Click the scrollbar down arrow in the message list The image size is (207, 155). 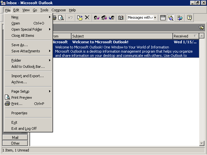point(202,143)
